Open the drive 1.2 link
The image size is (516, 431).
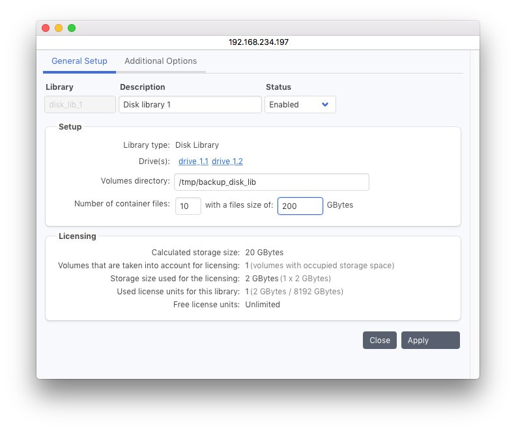(x=227, y=161)
